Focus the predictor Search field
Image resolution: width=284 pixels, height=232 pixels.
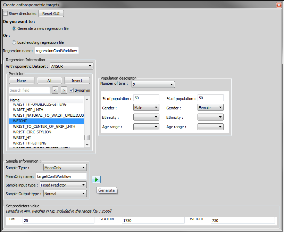(29, 90)
